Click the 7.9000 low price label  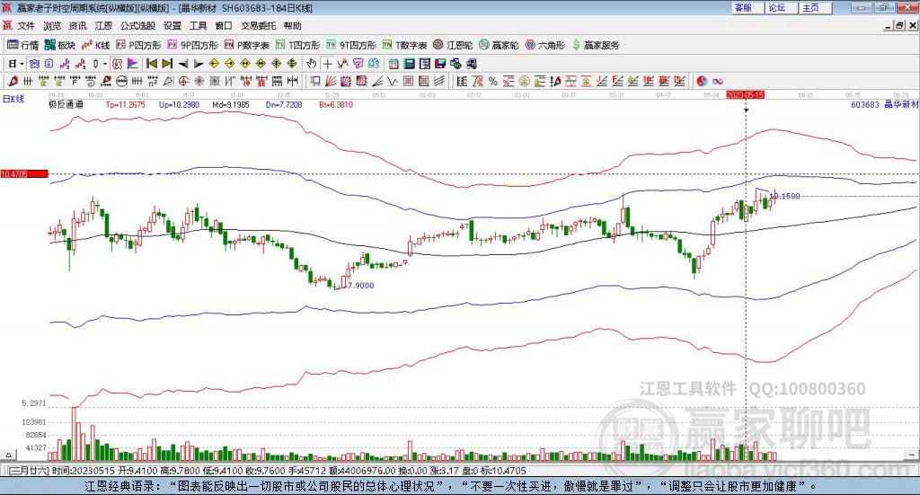361,286
